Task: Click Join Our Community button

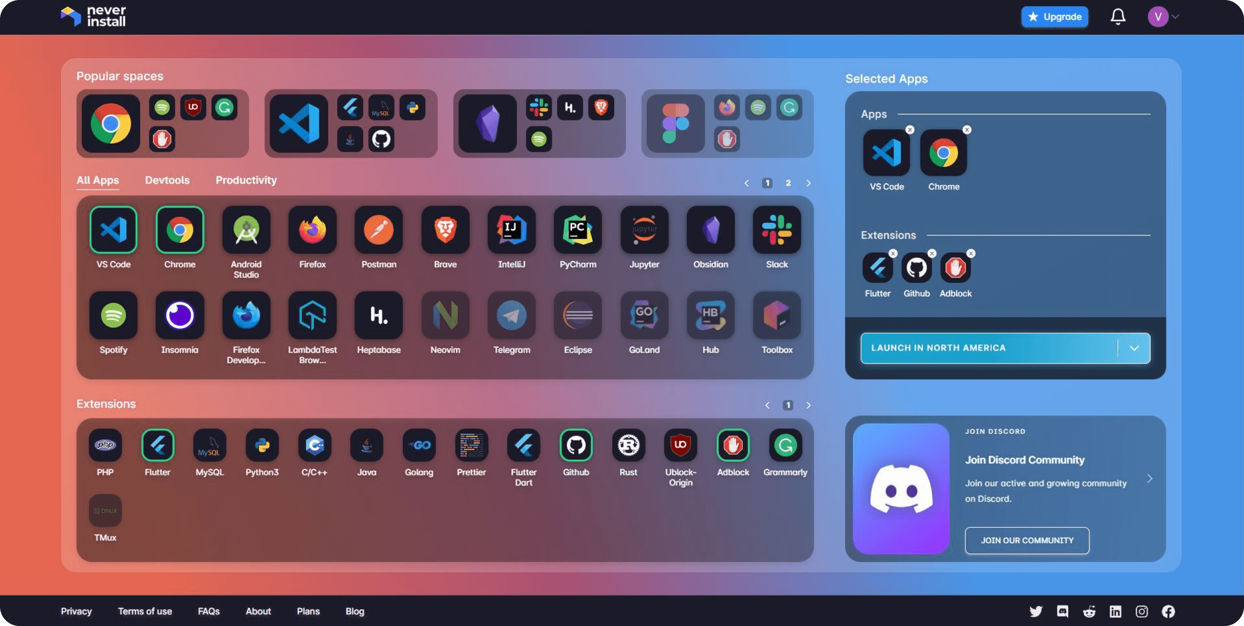Action: coord(1027,541)
